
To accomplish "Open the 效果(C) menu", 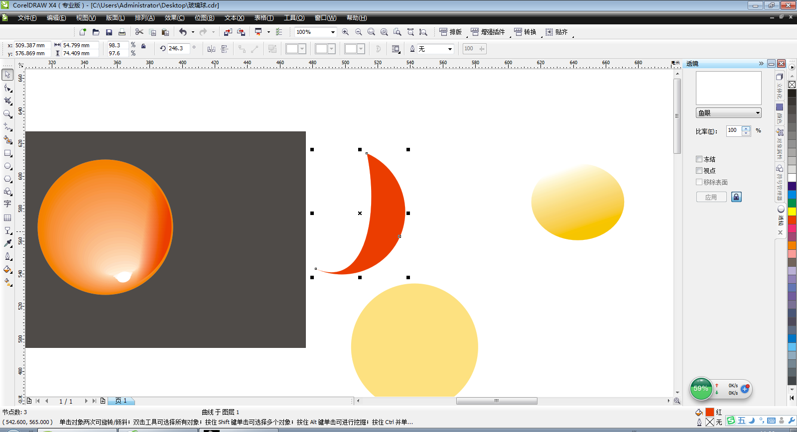I will 174,18.
